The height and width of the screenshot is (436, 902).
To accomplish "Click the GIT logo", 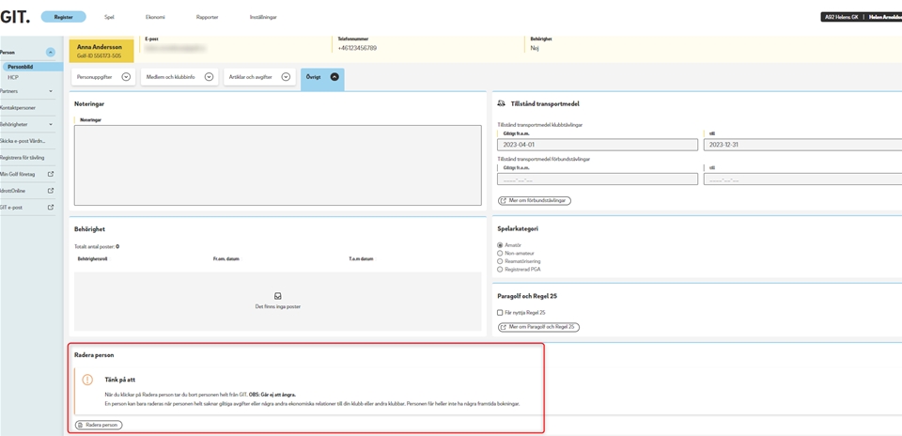I will click(x=15, y=17).
